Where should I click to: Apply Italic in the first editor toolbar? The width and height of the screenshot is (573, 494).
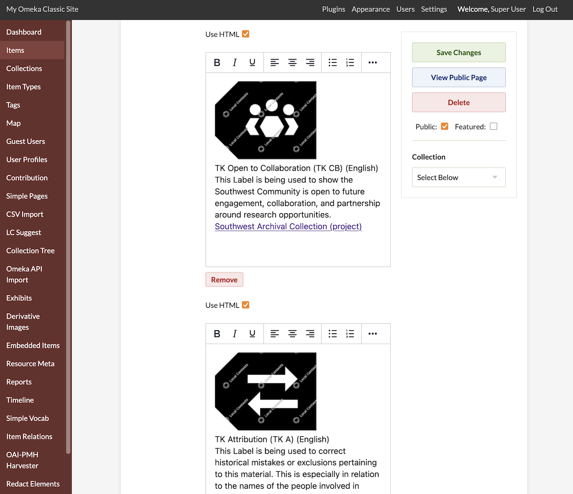[x=234, y=63]
